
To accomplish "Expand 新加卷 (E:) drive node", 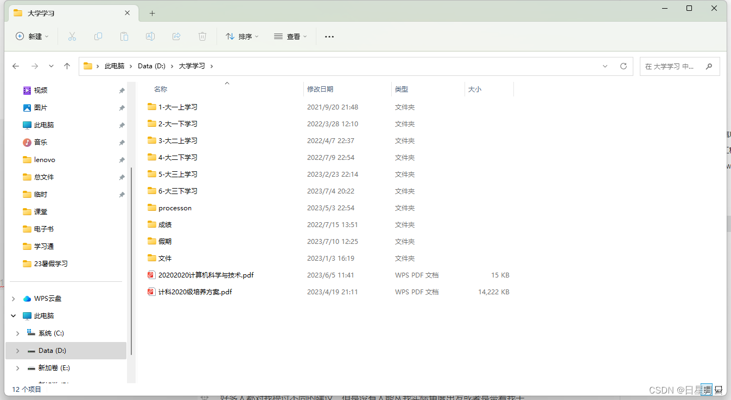I will (18, 368).
